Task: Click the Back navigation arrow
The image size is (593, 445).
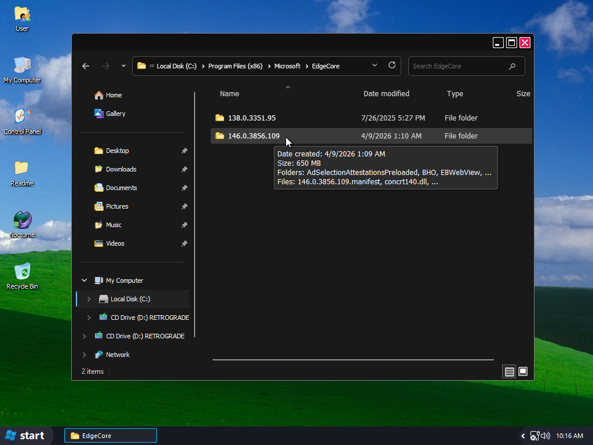Action: pos(86,66)
